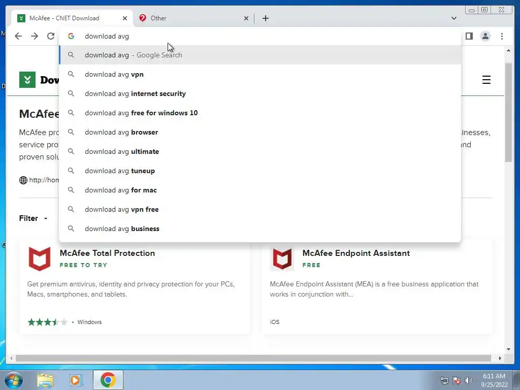520x390 pixels.
Task: Select suggestion download avg free for windows 10
Action: pyautogui.click(x=260, y=113)
